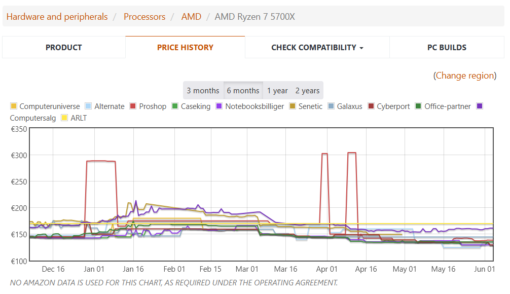This screenshot has width=510, height=294.
Task: Toggle Galaxus legend color swatch
Action: coord(331,106)
